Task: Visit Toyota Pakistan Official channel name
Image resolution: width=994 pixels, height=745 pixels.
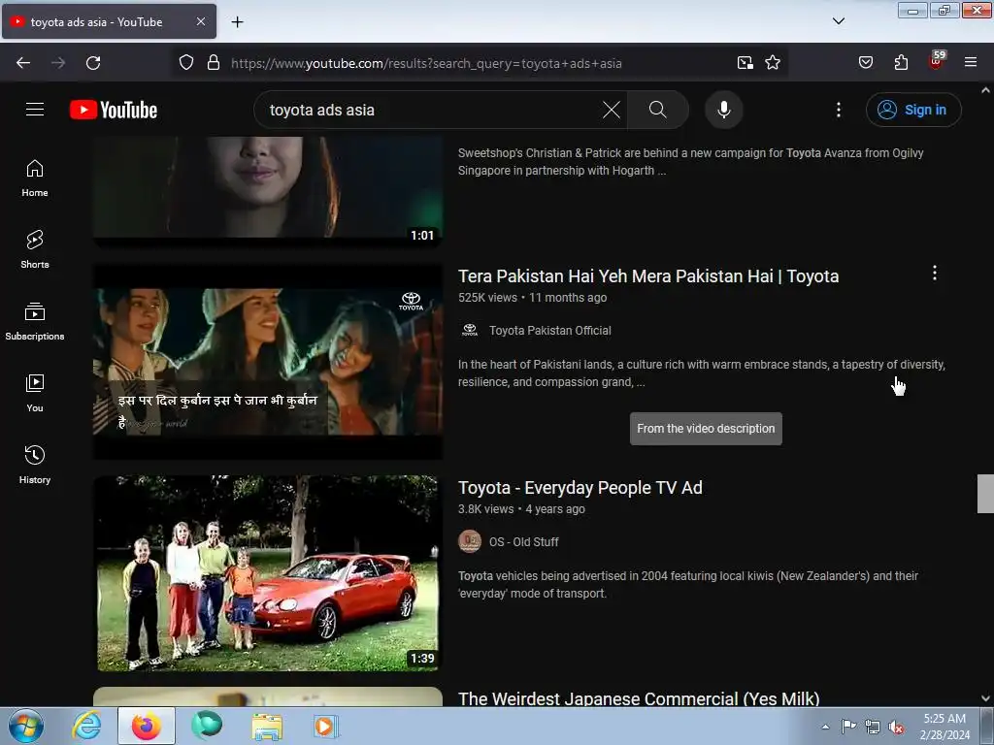Action: [549, 331]
